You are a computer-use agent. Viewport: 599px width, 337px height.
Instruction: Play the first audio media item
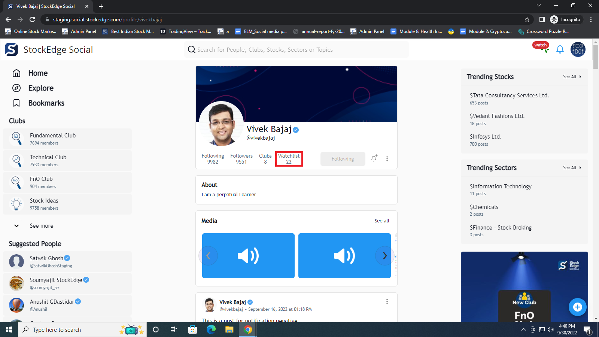coord(248,256)
